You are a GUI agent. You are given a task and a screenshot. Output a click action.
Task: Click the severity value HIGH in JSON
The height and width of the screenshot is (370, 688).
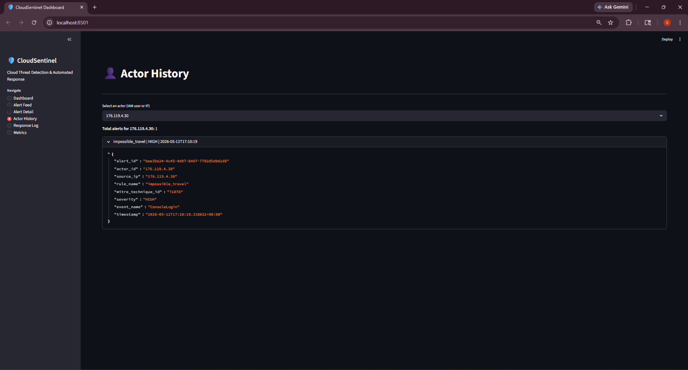pos(150,200)
